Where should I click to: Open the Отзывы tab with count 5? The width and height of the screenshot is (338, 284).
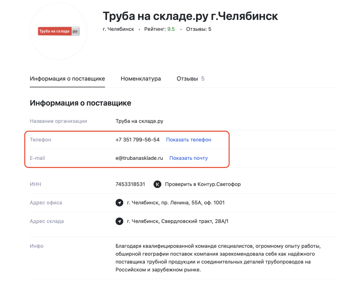(x=190, y=79)
